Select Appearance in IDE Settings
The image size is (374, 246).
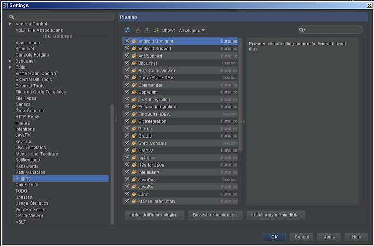28,43
